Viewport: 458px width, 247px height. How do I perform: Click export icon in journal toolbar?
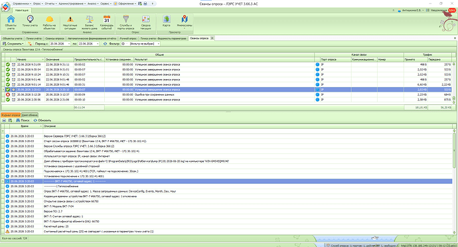(x=10, y=120)
